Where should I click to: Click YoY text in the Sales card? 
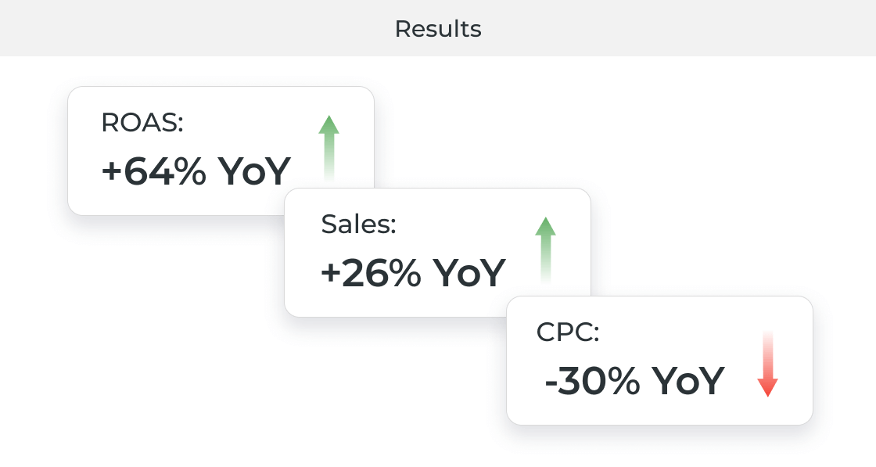pos(469,273)
